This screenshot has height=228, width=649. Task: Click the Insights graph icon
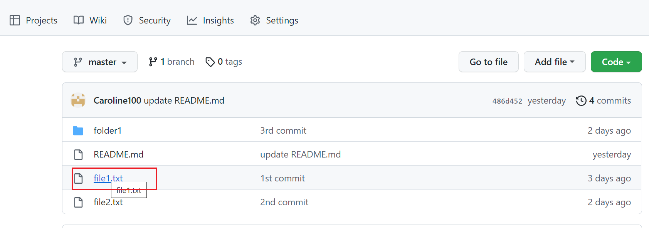coord(192,20)
